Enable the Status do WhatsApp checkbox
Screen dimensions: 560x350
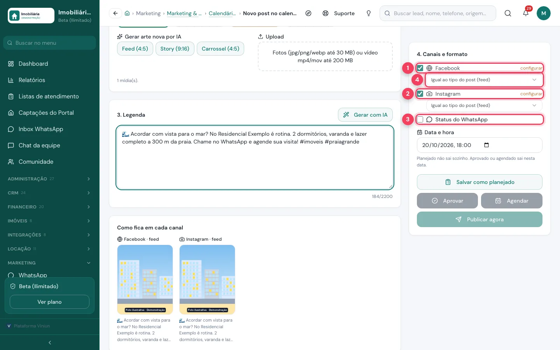420,119
